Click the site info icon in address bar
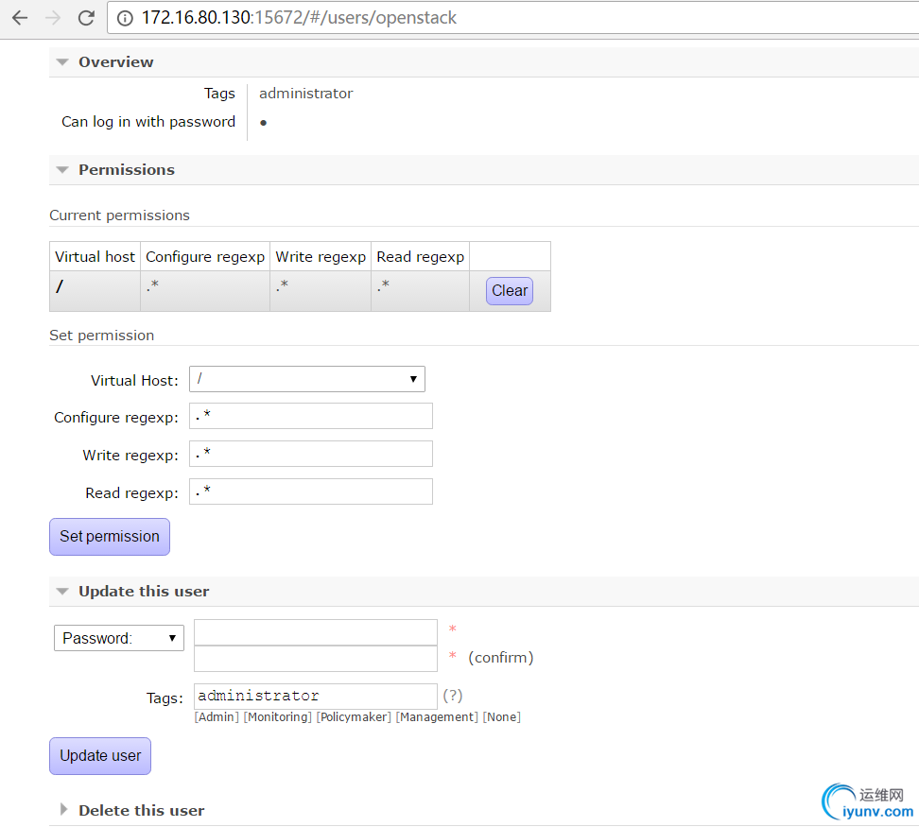The width and height of the screenshot is (919, 827). click(x=125, y=18)
